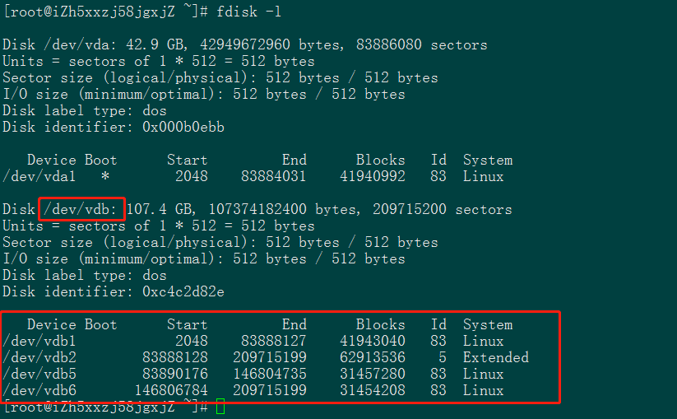Click disk identifier 0xc4c2d82e
Viewport: 677px width, 419px height.
(183, 291)
